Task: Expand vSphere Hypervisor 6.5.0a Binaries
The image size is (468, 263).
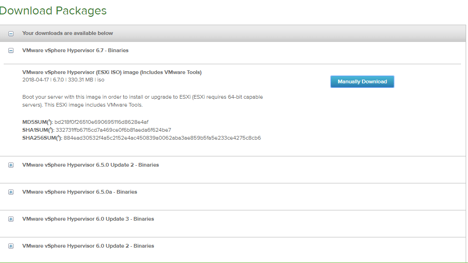Action: (11, 192)
